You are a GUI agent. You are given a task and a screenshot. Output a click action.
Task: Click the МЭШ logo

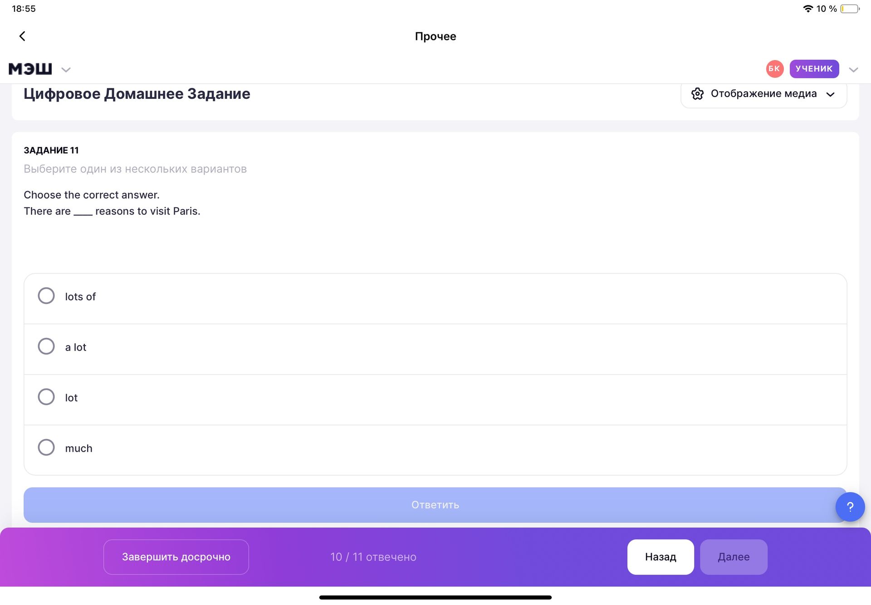coord(30,69)
